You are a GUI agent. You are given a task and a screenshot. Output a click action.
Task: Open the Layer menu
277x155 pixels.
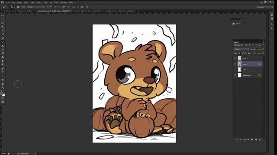coord(26,3)
